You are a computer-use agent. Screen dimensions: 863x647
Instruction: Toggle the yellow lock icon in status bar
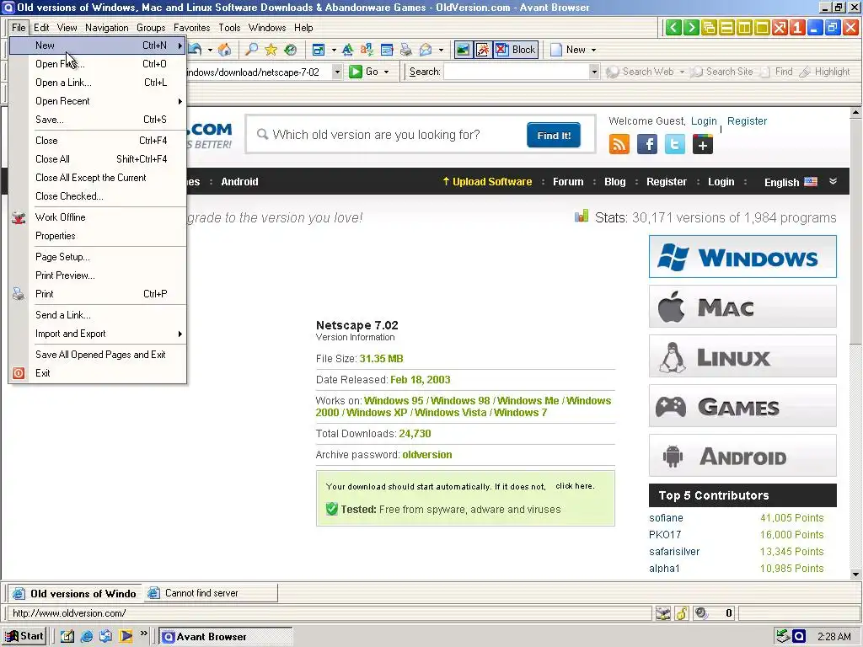pos(681,613)
